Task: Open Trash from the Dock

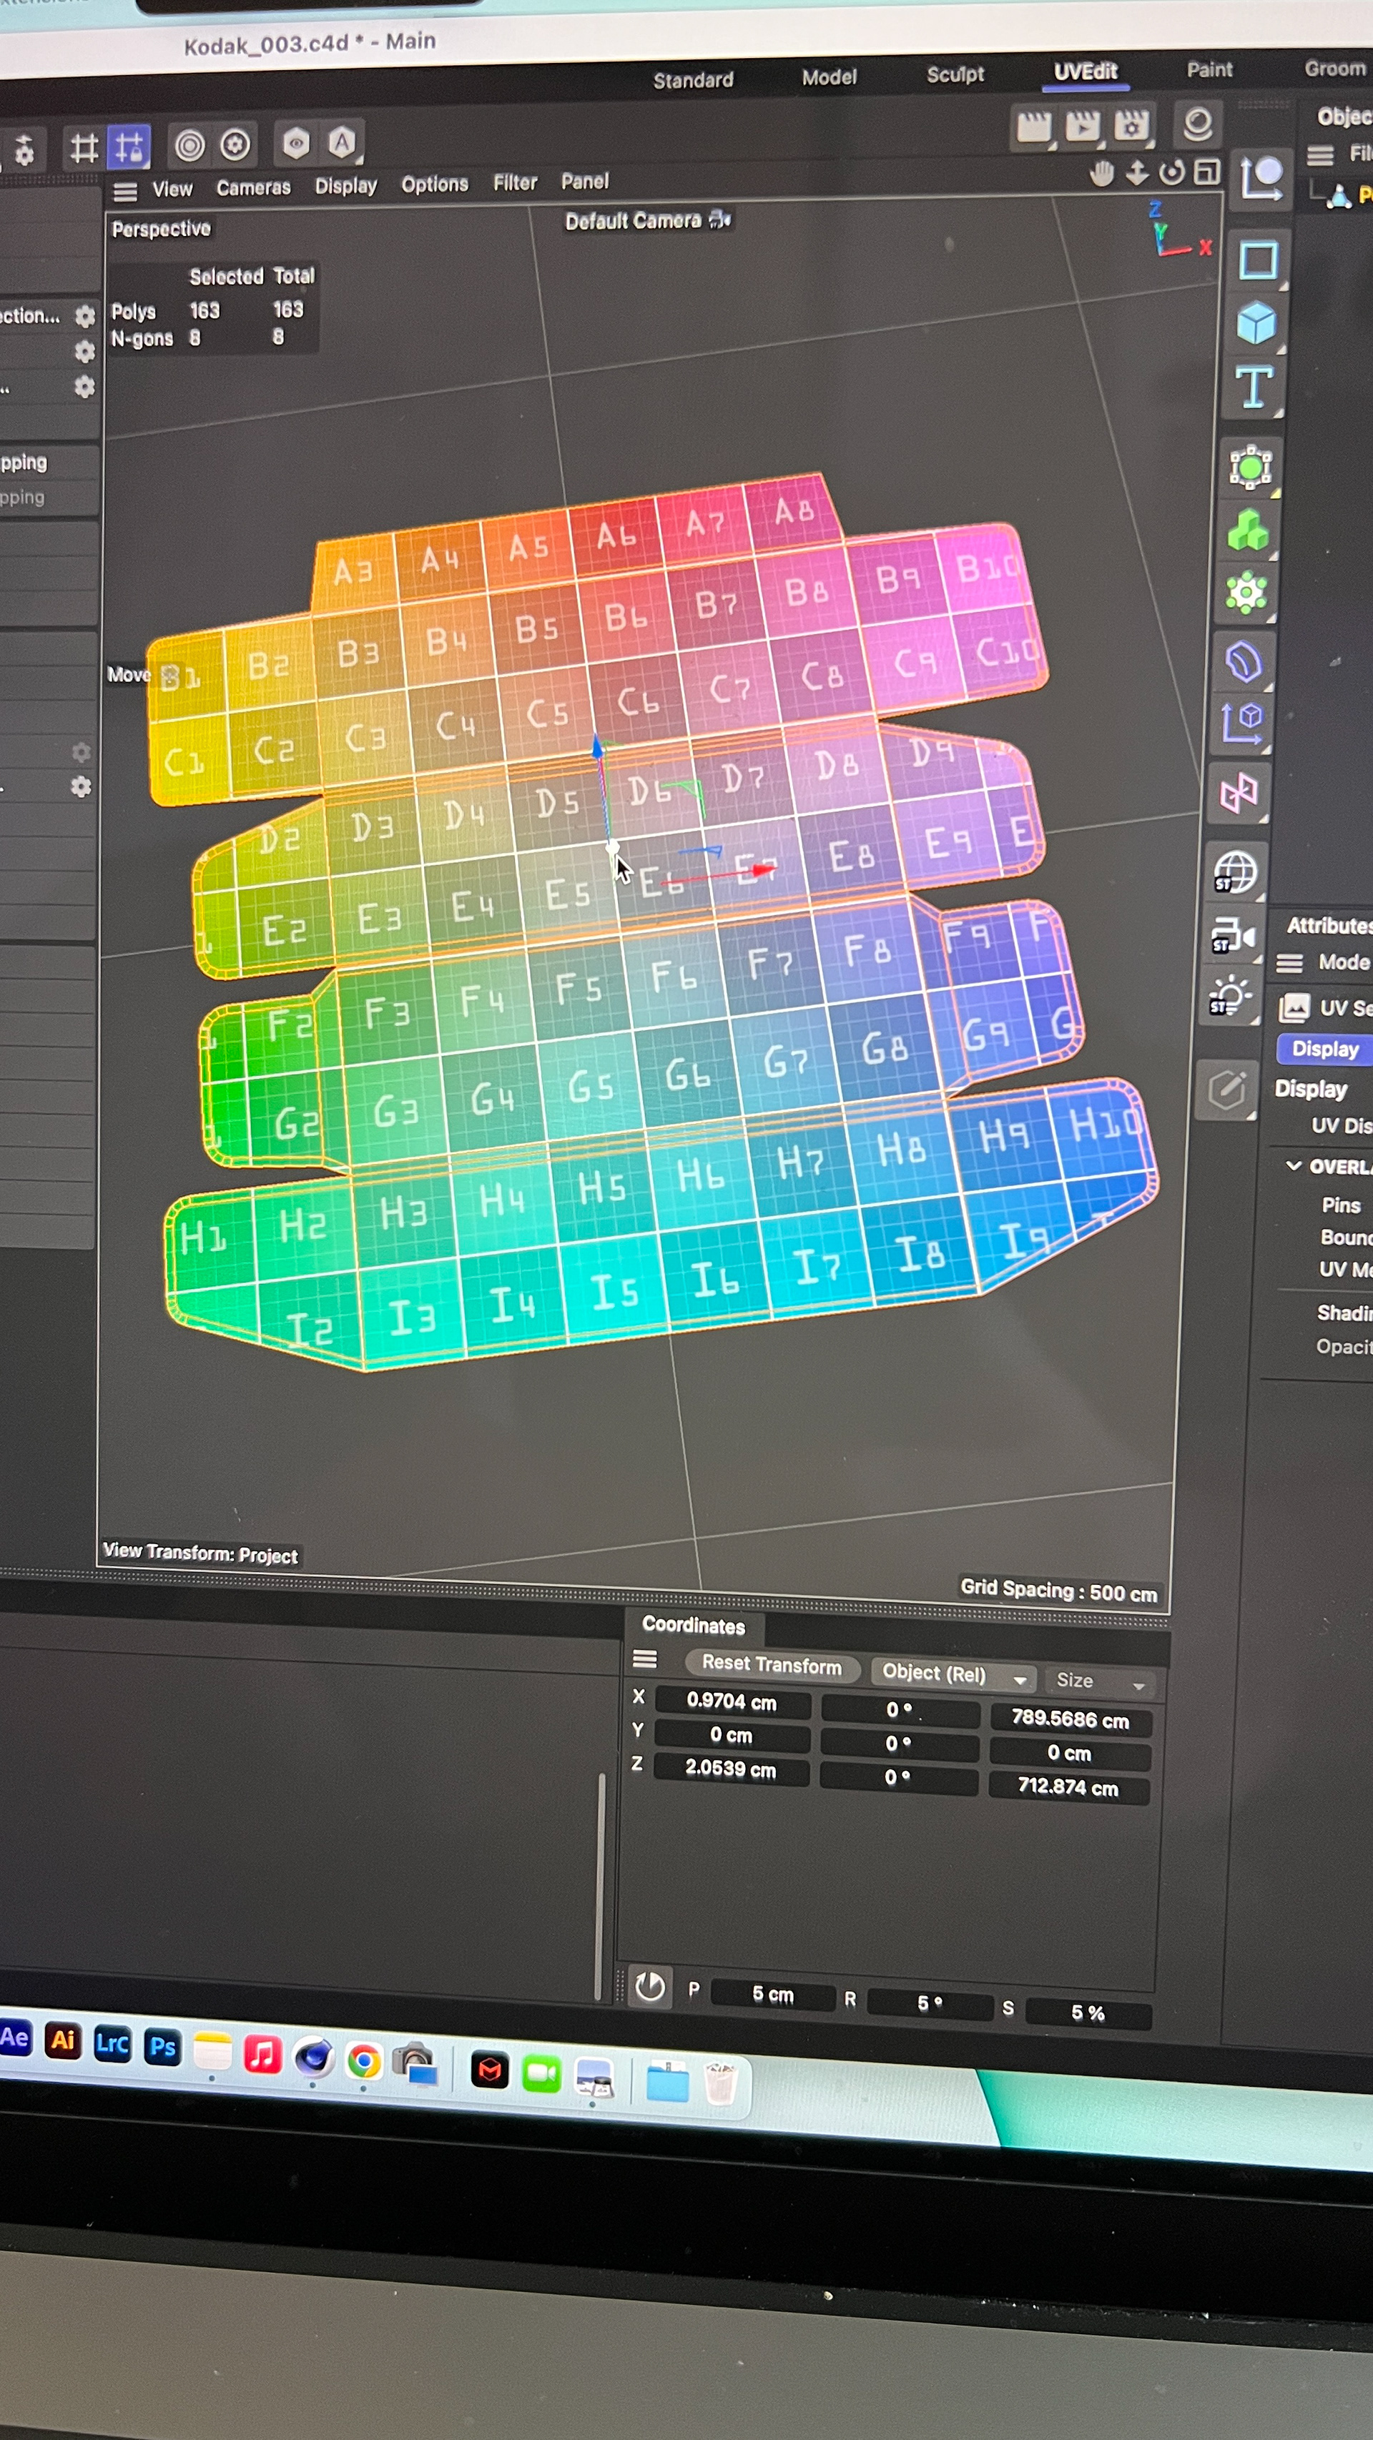Action: tap(720, 2084)
